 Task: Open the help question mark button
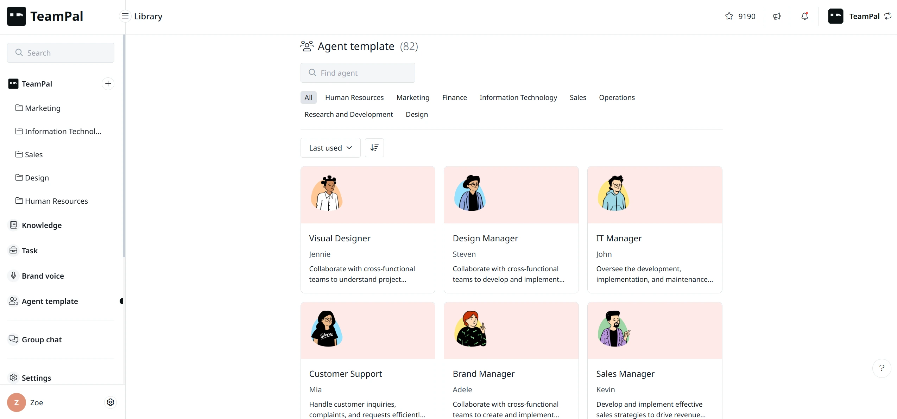882,368
